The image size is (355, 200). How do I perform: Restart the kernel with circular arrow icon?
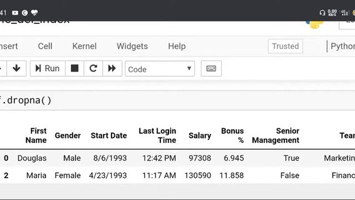(93, 68)
